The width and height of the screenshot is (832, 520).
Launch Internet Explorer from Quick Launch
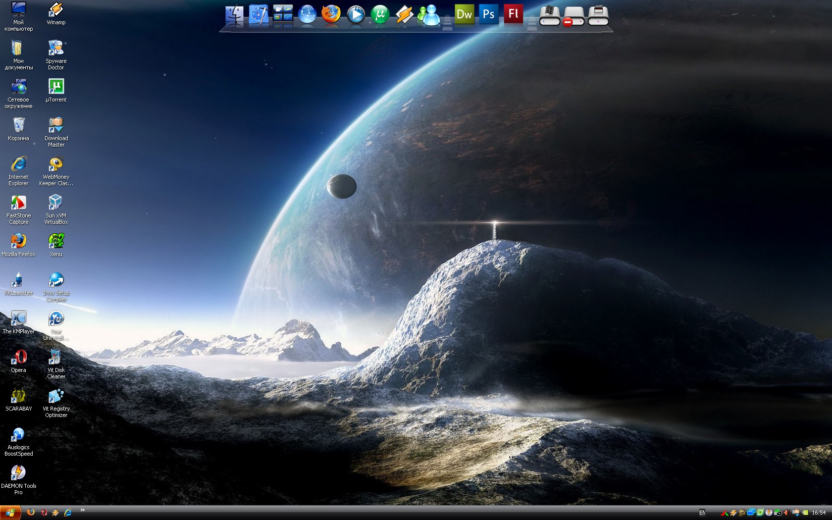[x=68, y=513]
